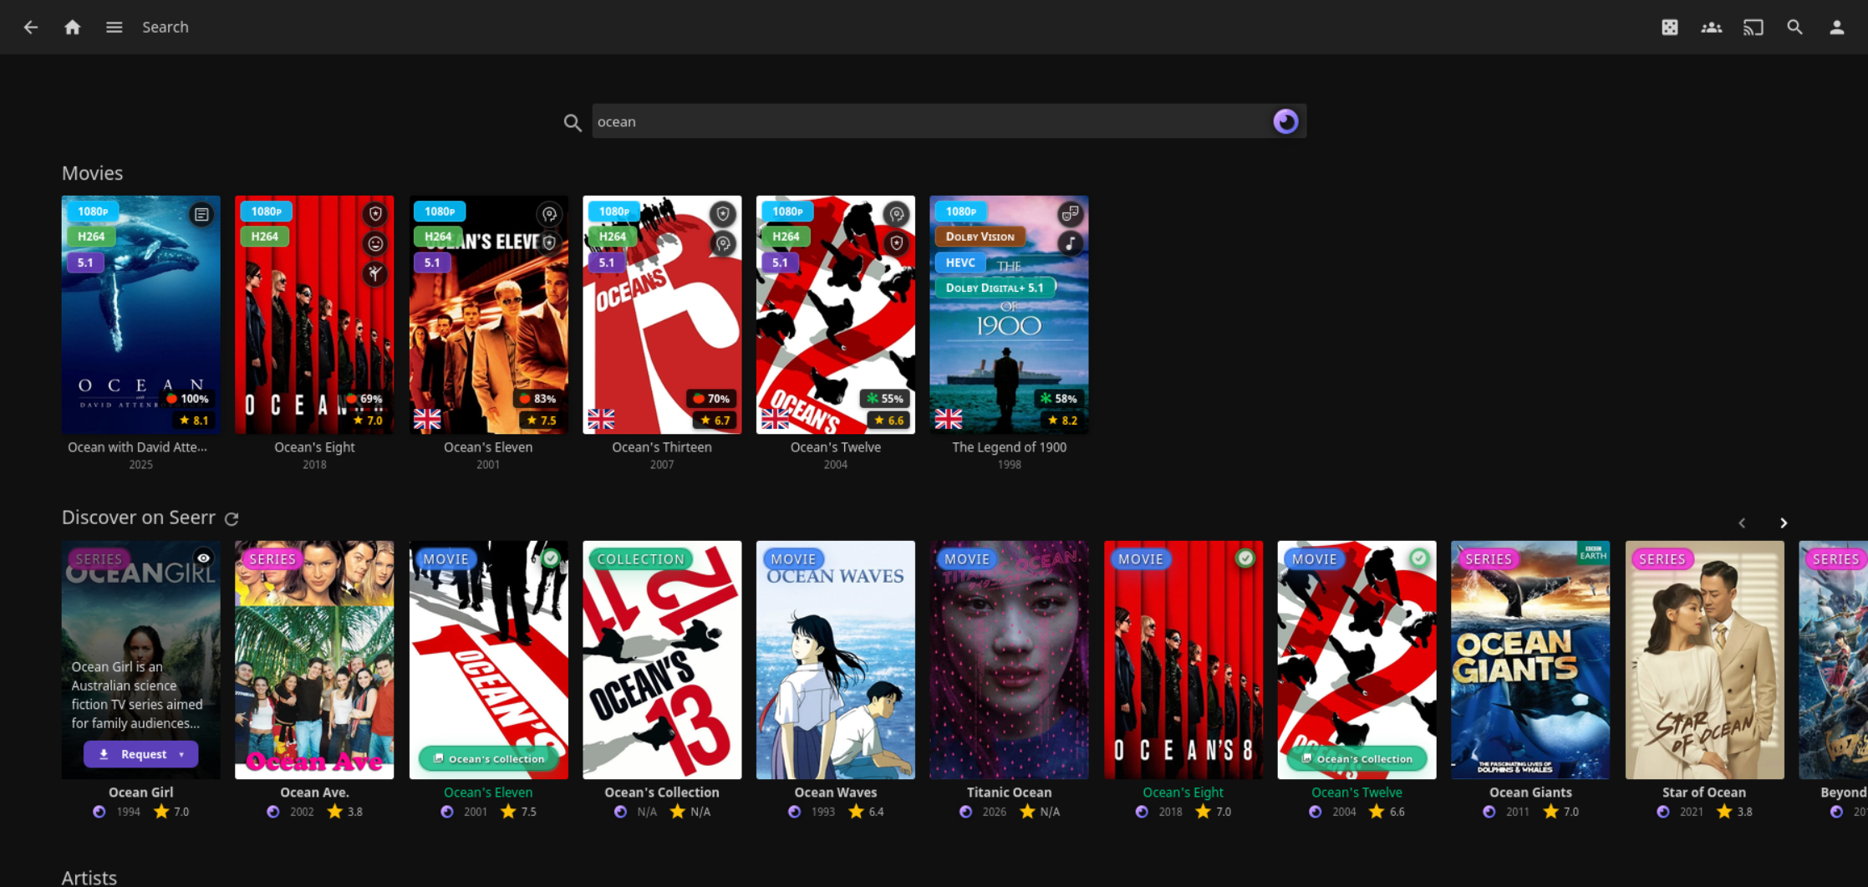Open Home via the house icon
Image resolution: width=1868 pixels, height=887 pixels.
[x=73, y=28]
